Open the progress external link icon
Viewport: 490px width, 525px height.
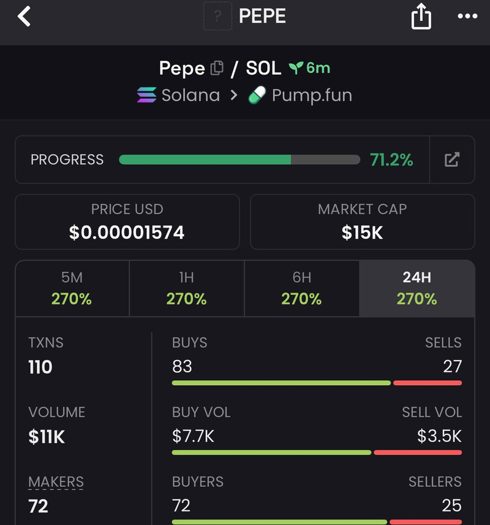[x=452, y=160]
